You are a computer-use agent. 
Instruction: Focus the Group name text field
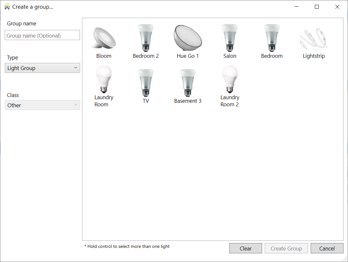pos(42,35)
